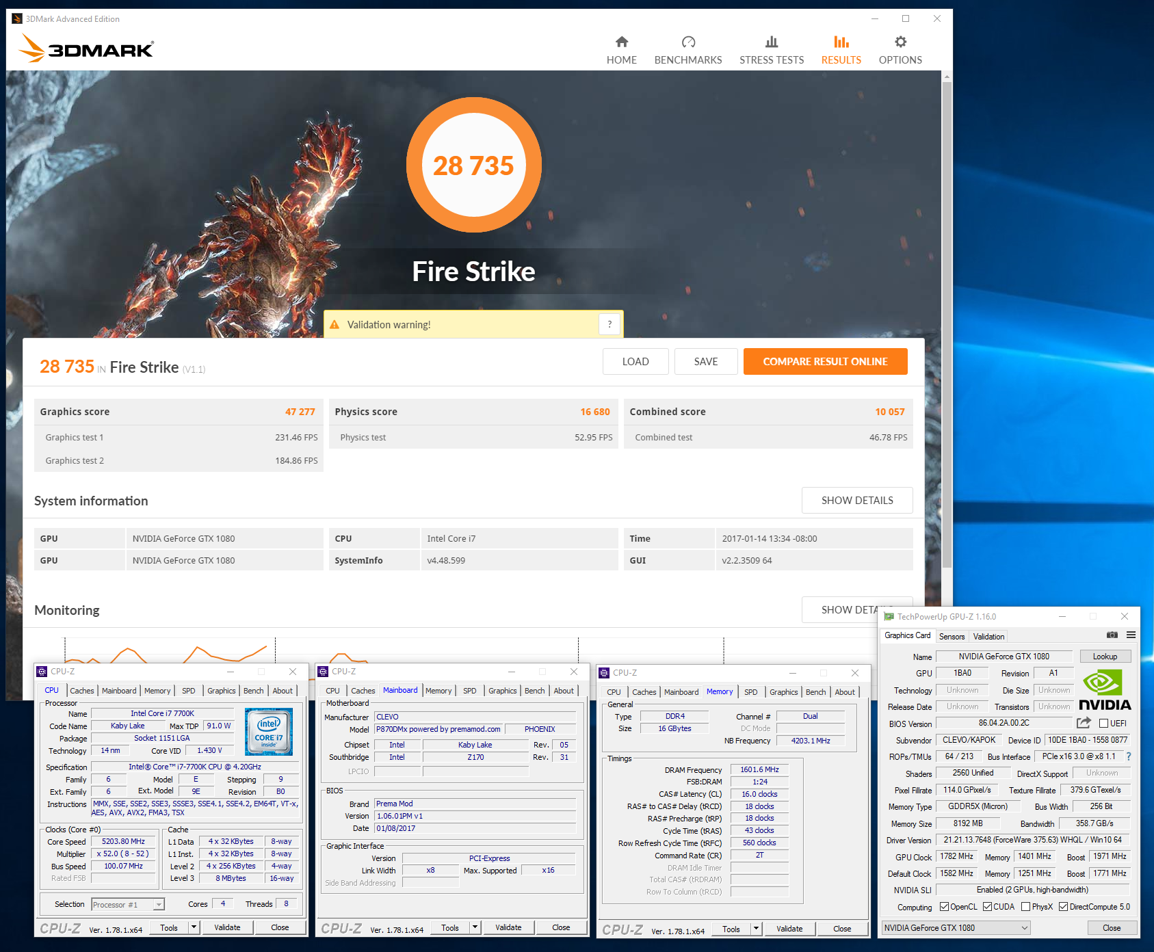
Task: Click the Graphics score value 47 277
Action: tap(300, 412)
